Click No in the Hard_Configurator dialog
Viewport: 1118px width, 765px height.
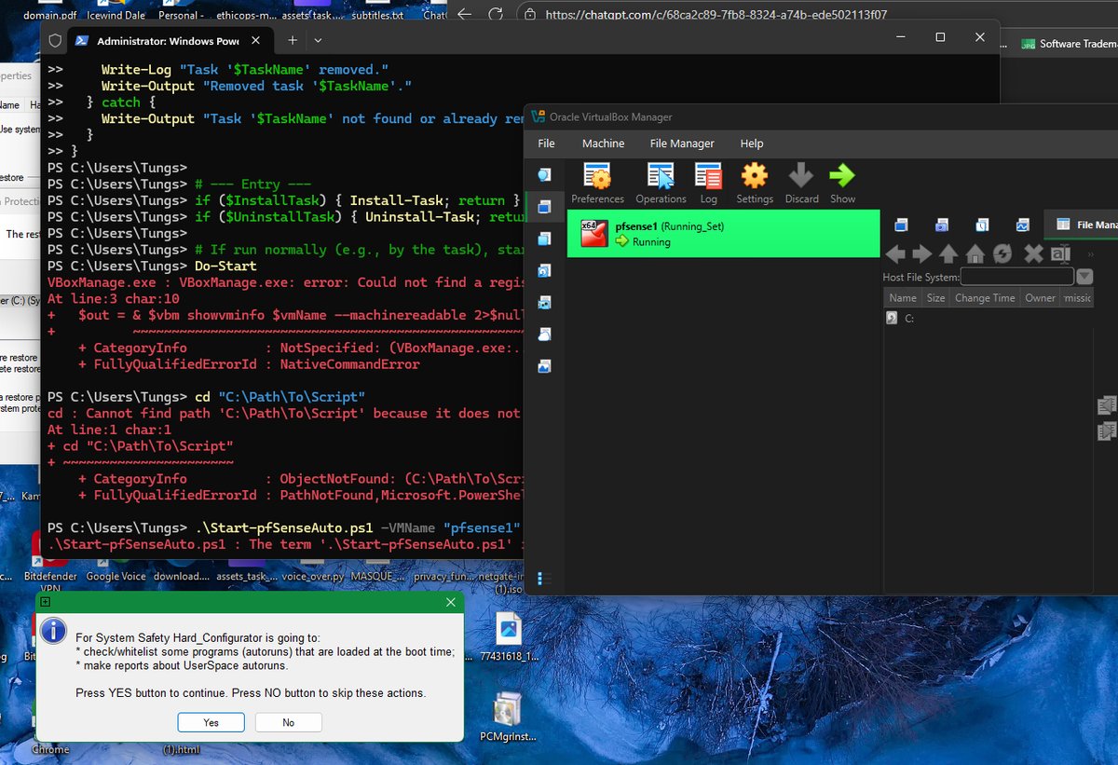pos(288,722)
